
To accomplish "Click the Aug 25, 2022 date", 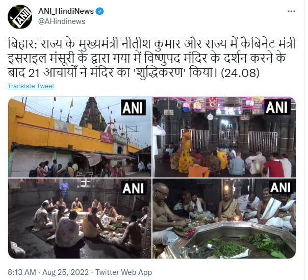I will (x=65, y=272).
